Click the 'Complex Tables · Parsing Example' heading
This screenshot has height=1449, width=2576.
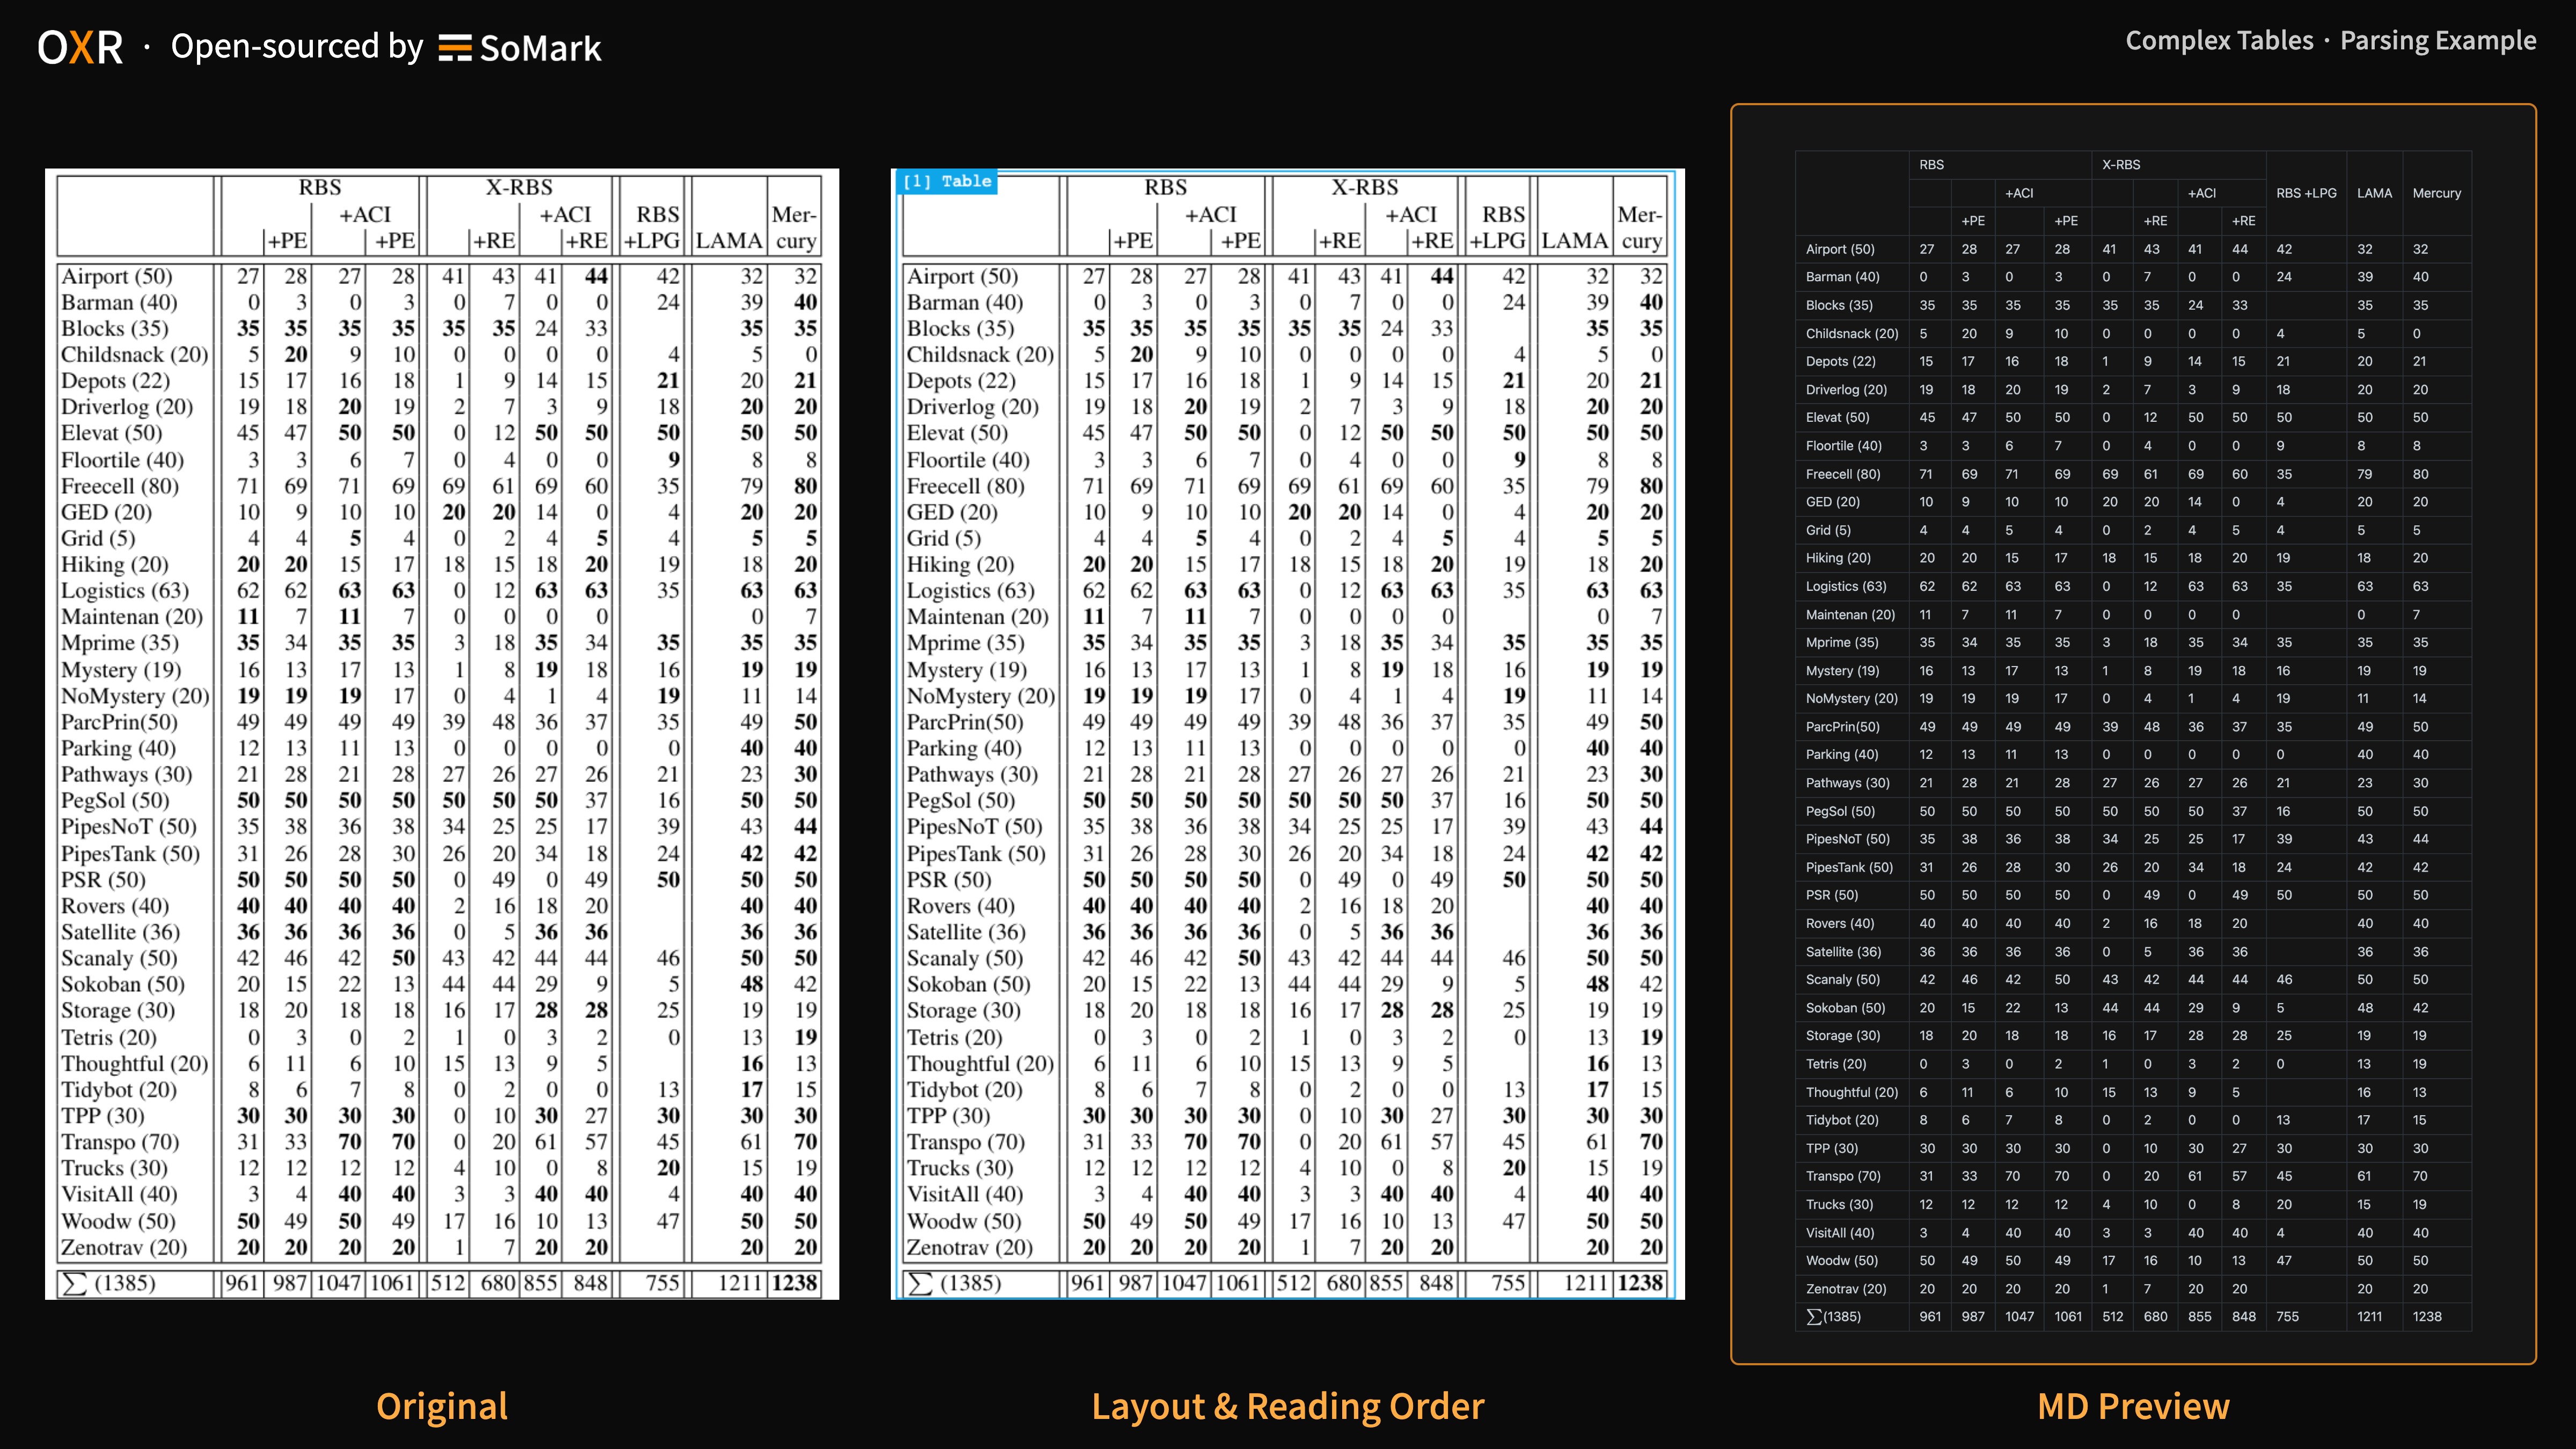pyautogui.click(x=2330, y=40)
